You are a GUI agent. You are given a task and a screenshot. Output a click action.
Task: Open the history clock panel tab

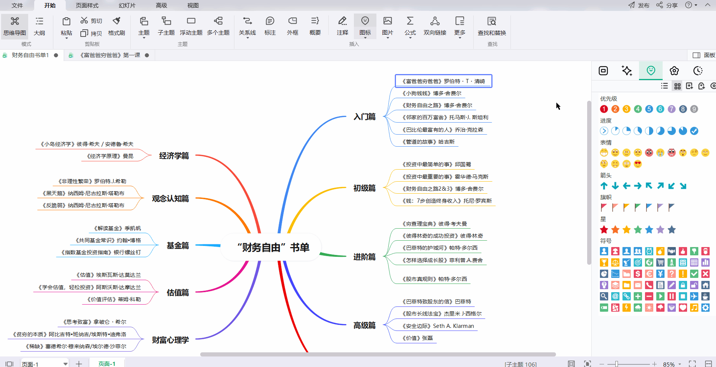click(x=698, y=71)
